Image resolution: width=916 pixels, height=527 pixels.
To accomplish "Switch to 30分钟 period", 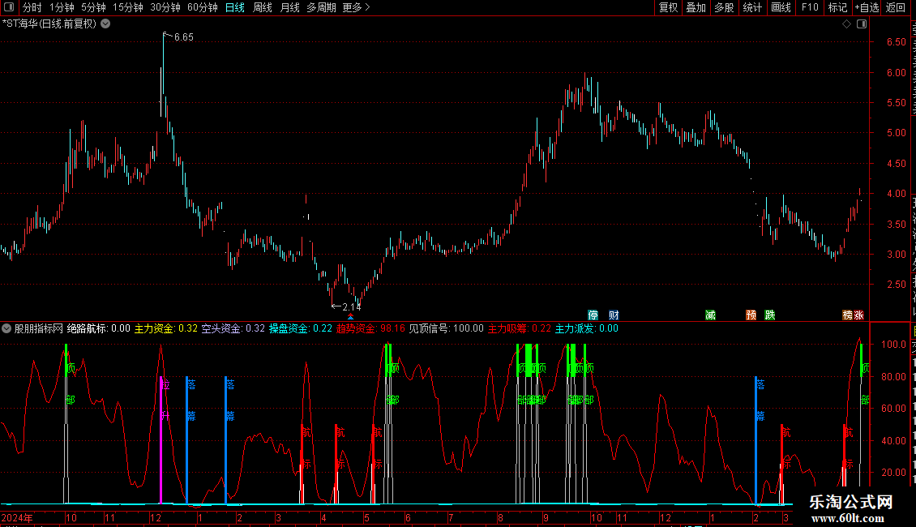I will [x=165, y=7].
